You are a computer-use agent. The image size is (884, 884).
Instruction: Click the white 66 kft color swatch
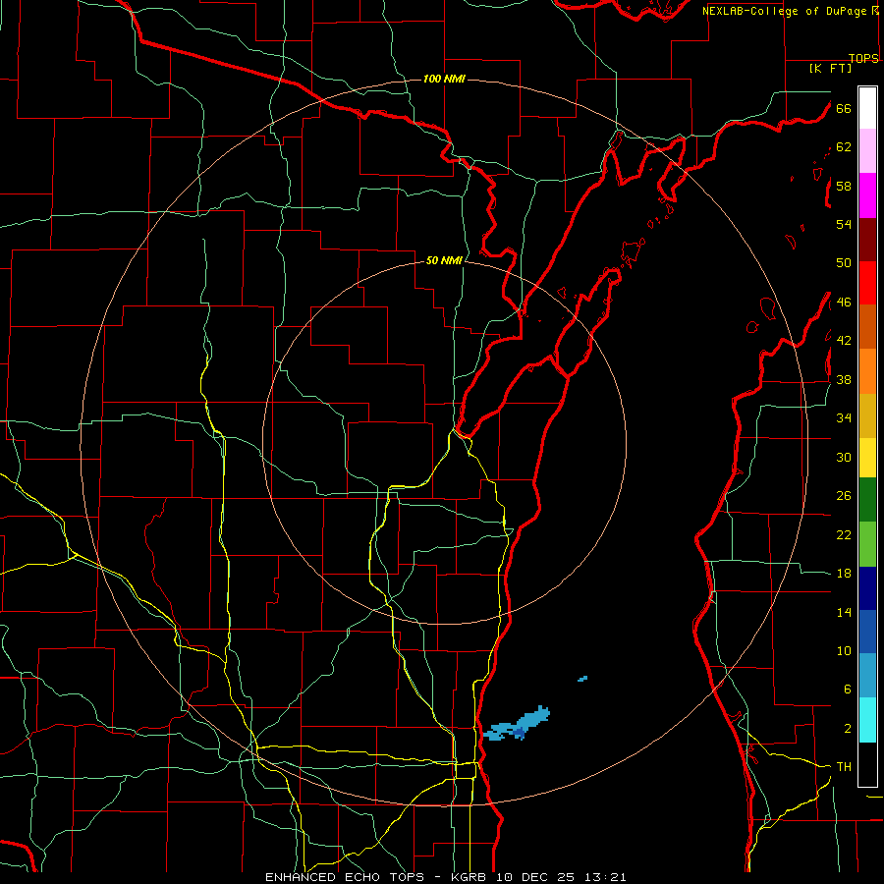[867, 108]
